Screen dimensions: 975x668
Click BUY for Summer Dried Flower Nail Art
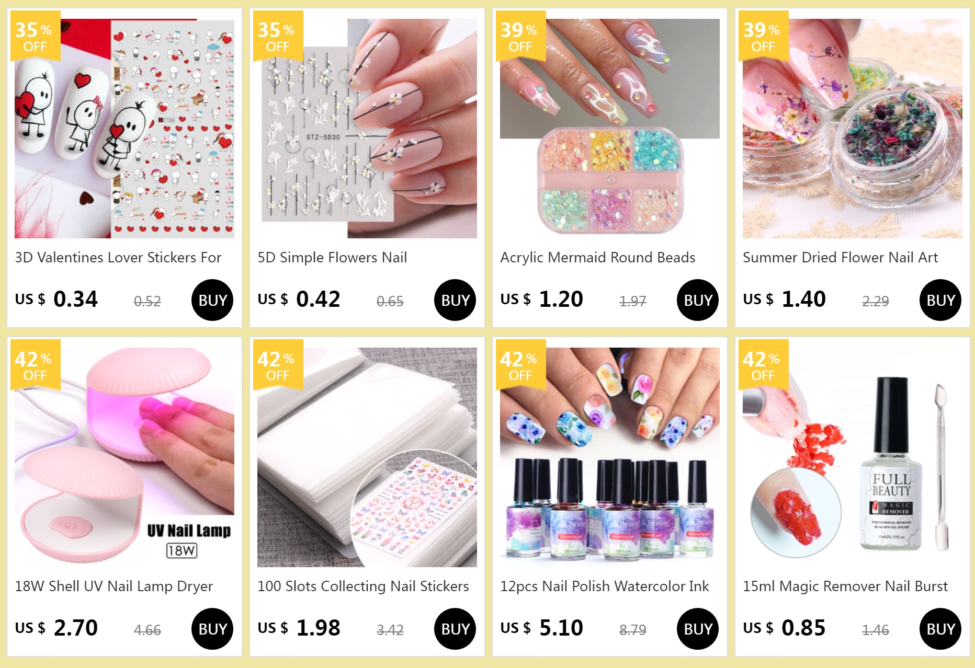940,300
